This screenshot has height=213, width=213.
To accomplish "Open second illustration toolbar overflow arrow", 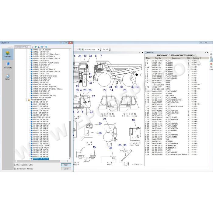I will (110, 50).
